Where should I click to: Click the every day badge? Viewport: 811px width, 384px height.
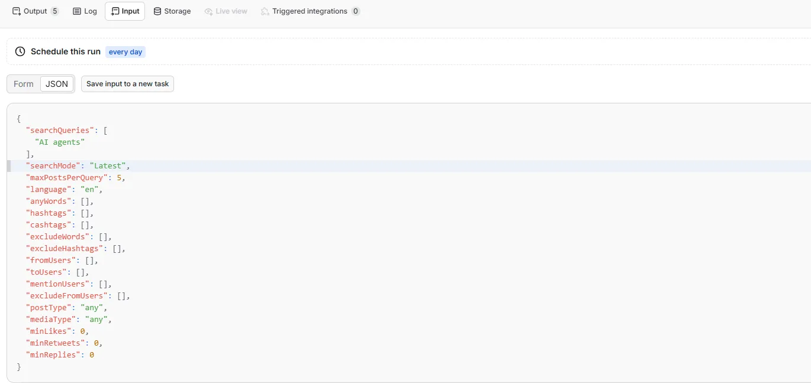point(125,52)
